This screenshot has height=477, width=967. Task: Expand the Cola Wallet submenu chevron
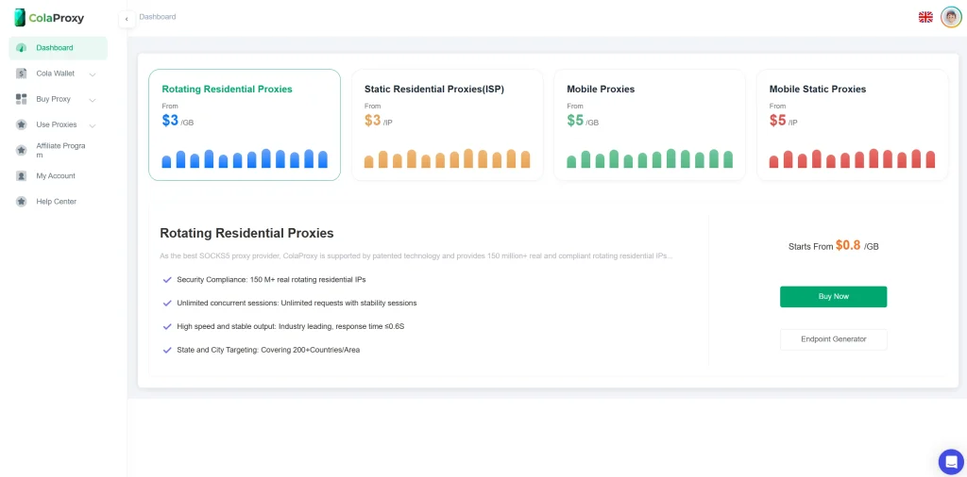pyautogui.click(x=93, y=74)
